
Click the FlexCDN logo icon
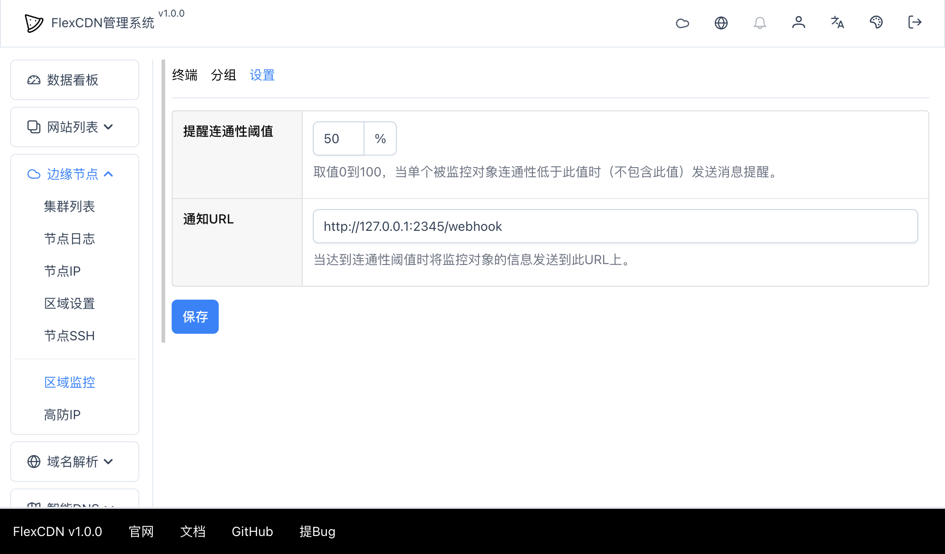coord(32,23)
